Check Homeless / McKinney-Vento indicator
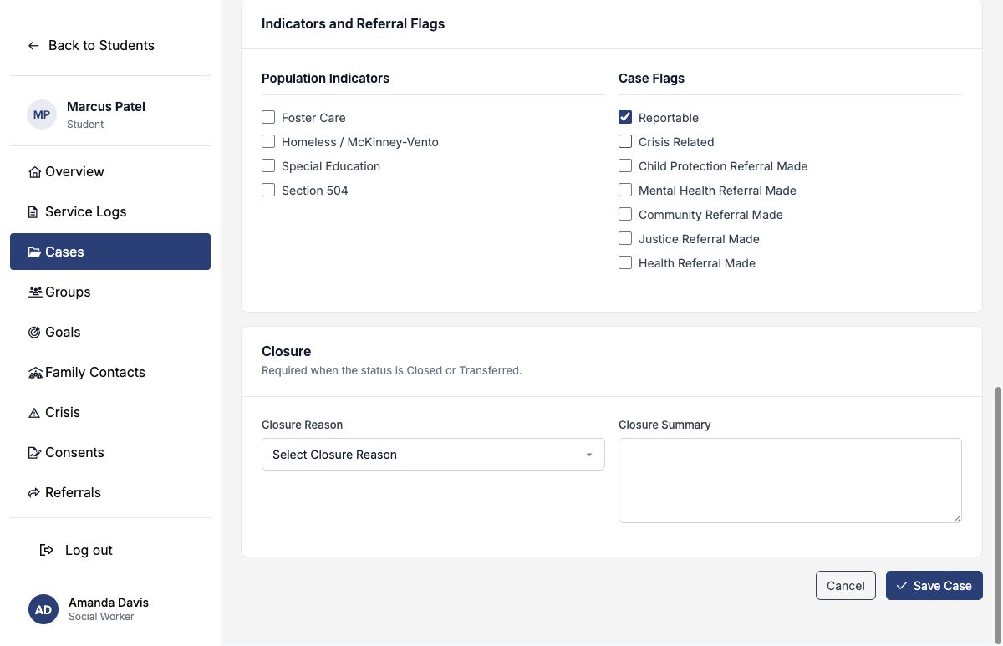Image resolution: width=1003 pixels, height=646 pixels. [x=268, y=141]
